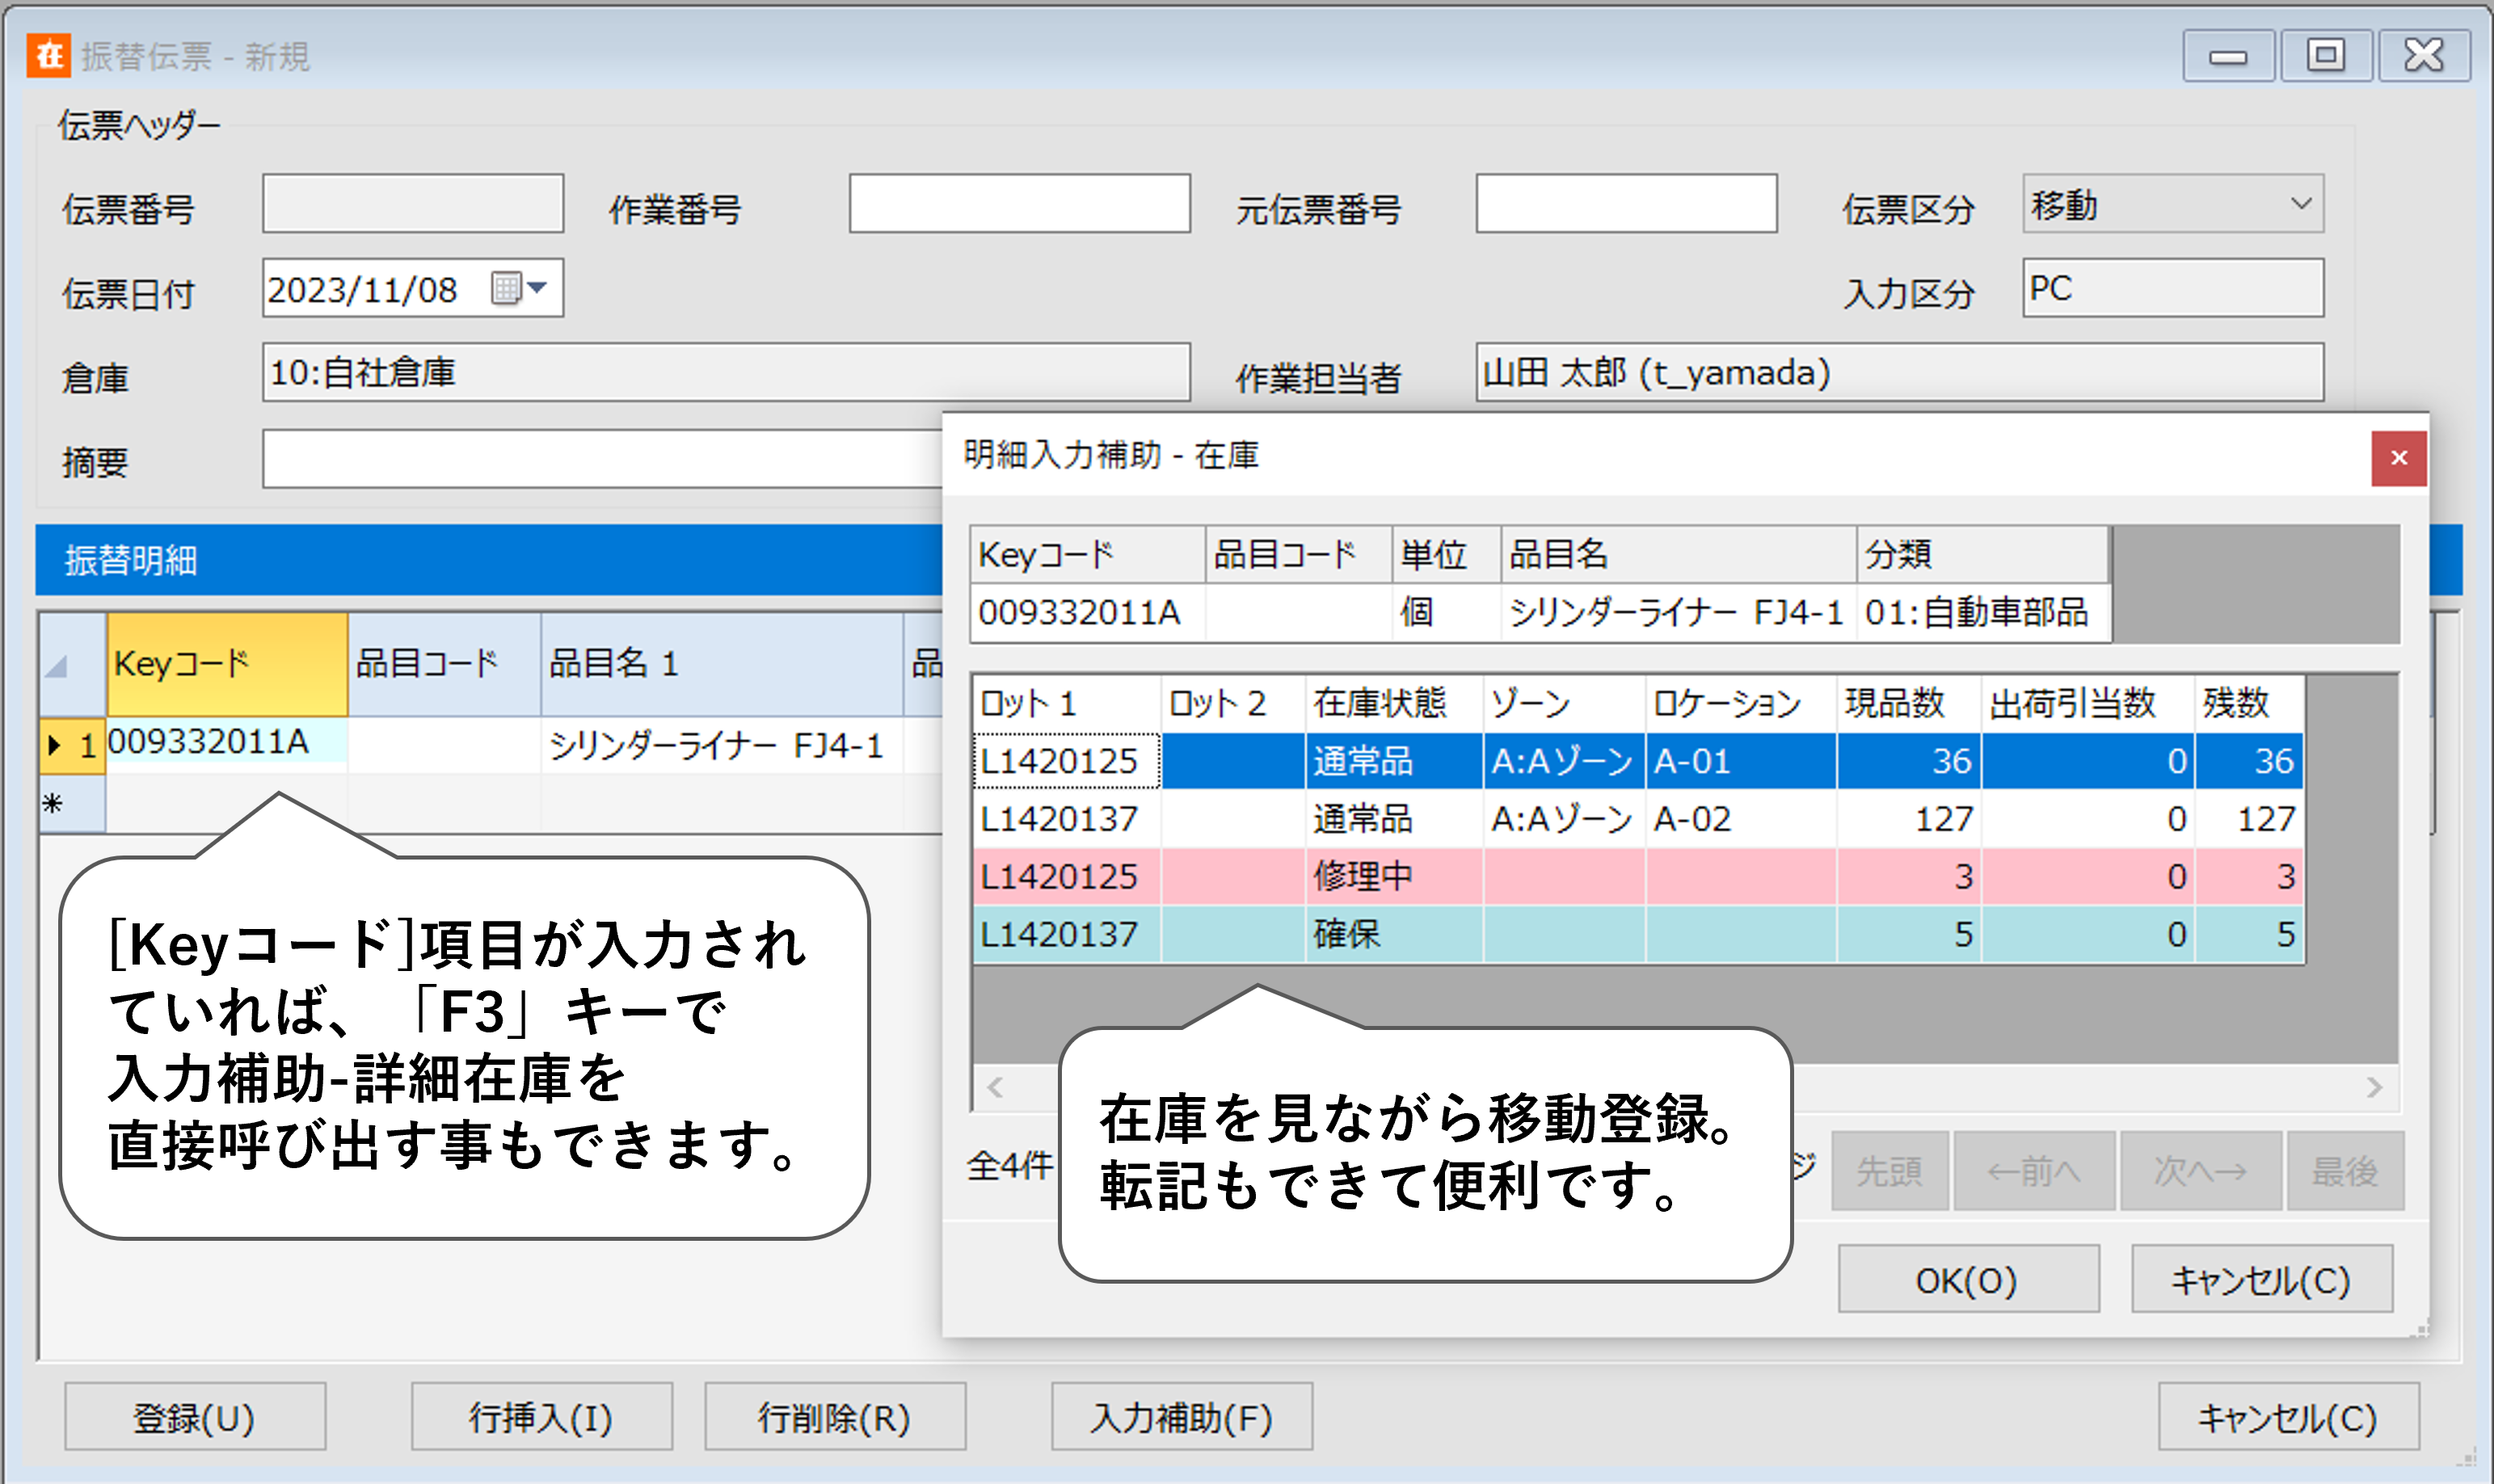
Task: Click the row 1 selector arrow in 振替明細
Action: [55, 744]
